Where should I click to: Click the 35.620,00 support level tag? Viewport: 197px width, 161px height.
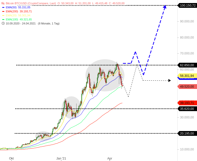click(x=187, y=109)
